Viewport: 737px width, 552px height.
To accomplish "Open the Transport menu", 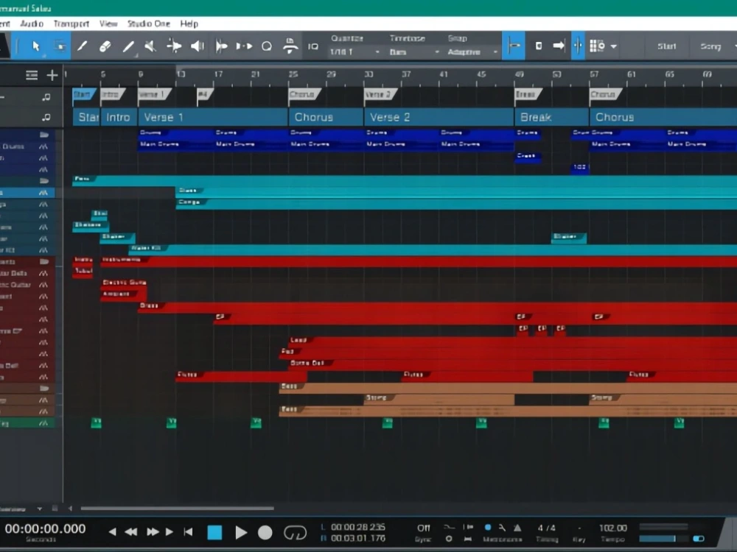I will 71,24.
